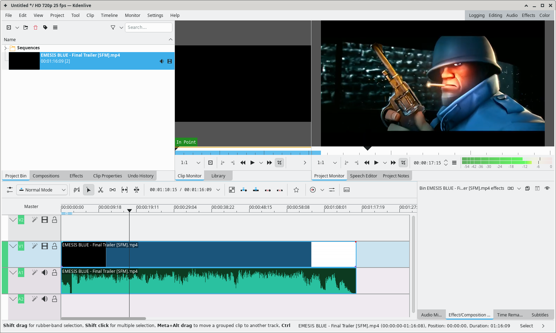Viewport: 556px width, 333px height.
Task: Choose the Slip tool
Action: click(x=125, y=190)
